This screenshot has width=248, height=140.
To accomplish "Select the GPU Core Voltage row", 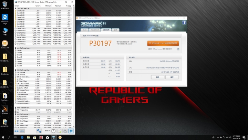I will pos(43,121).
